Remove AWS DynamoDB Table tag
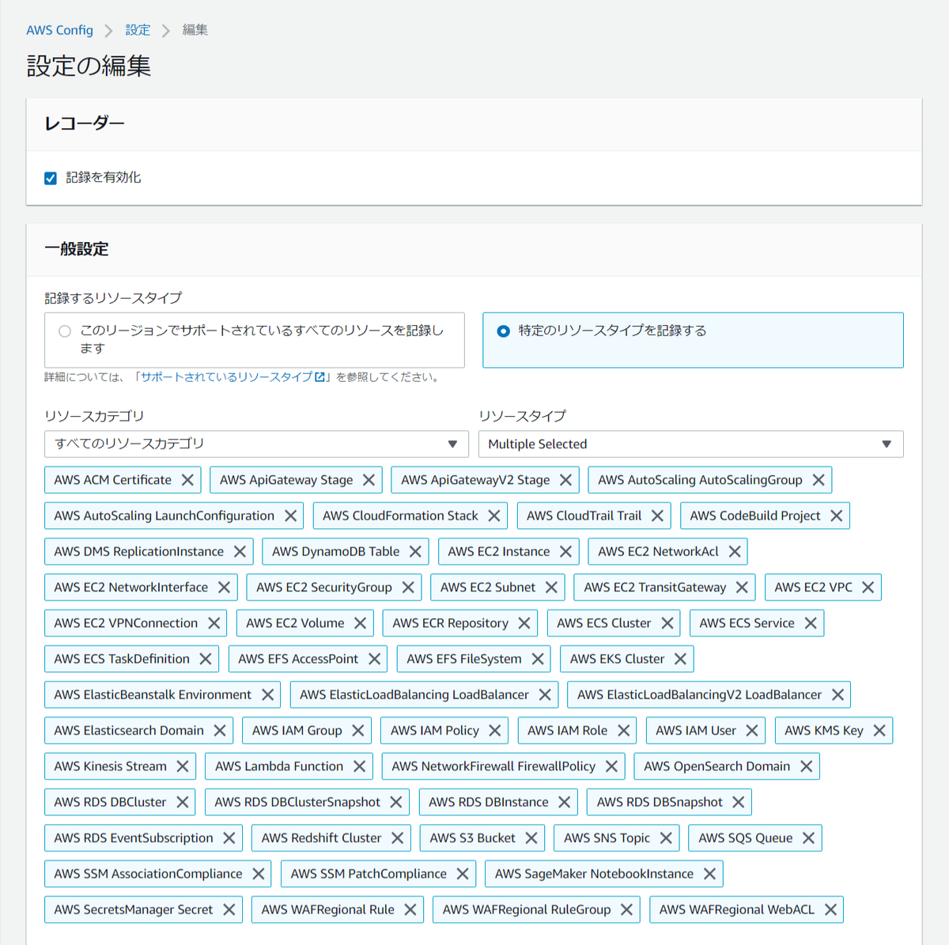The width and height of the screenshot is (949, 945). tap(415, 551)
